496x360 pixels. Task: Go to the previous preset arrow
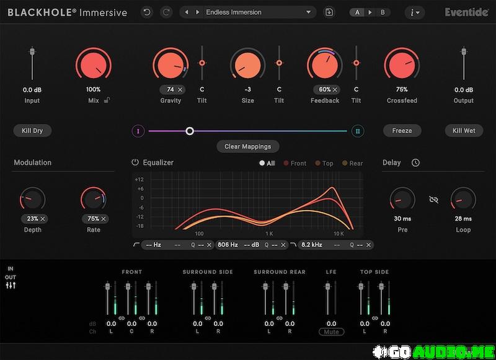[187, 12]
